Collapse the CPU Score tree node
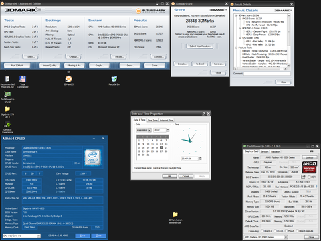Image resolution: width=321 pixels, height=241 pixels. pyautogui.click(x=240, y=38)
